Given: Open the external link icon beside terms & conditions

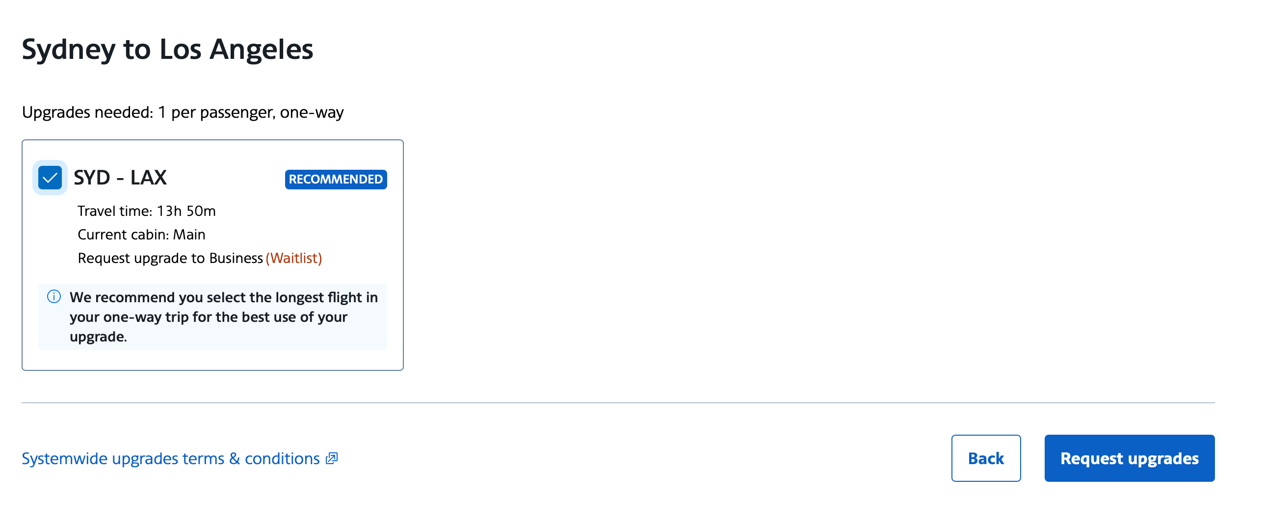Looking at the screenshot, I should point(332,458).
